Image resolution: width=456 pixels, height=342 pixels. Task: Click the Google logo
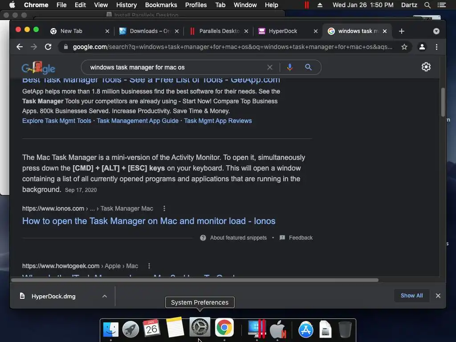(38, 68)
